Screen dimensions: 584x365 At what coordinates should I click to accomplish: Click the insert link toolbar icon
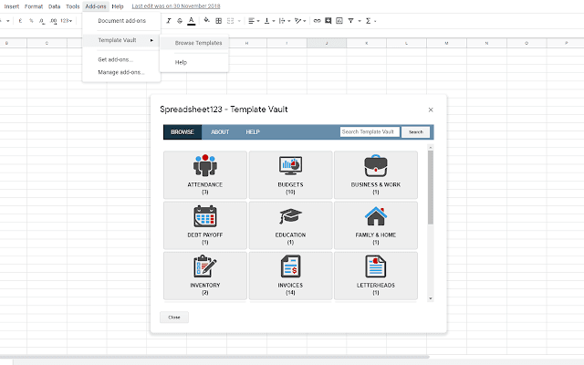315,20
